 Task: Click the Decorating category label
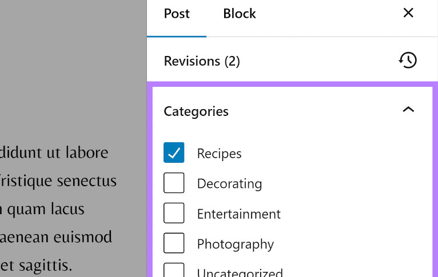[229, 184]
